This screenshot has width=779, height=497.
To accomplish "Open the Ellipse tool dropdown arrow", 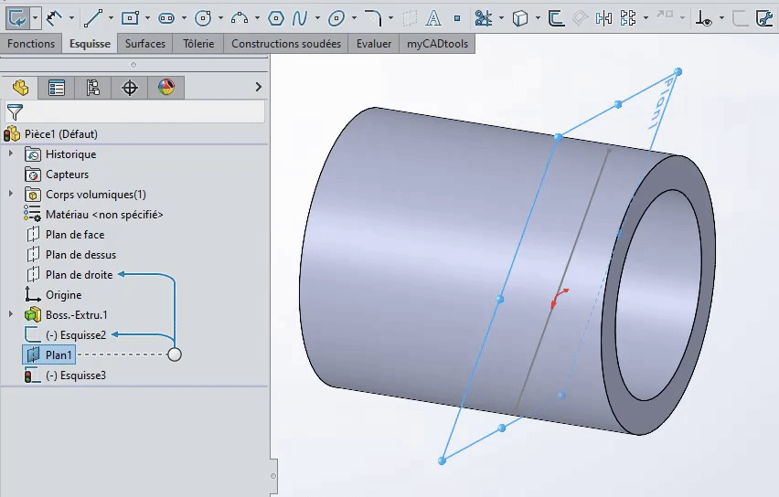I will (x=354, y=18).
